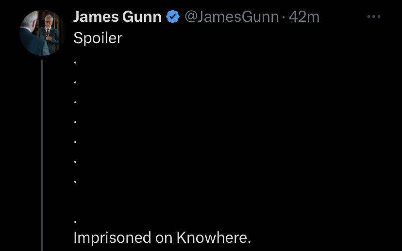Open the three-dot more options menu
402x251 pixels.
373,16
